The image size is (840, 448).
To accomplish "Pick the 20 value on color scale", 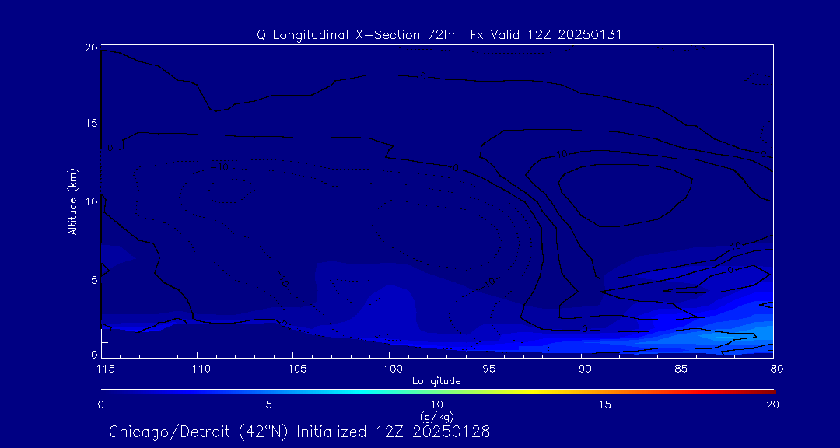I will [x=772, y=404].
